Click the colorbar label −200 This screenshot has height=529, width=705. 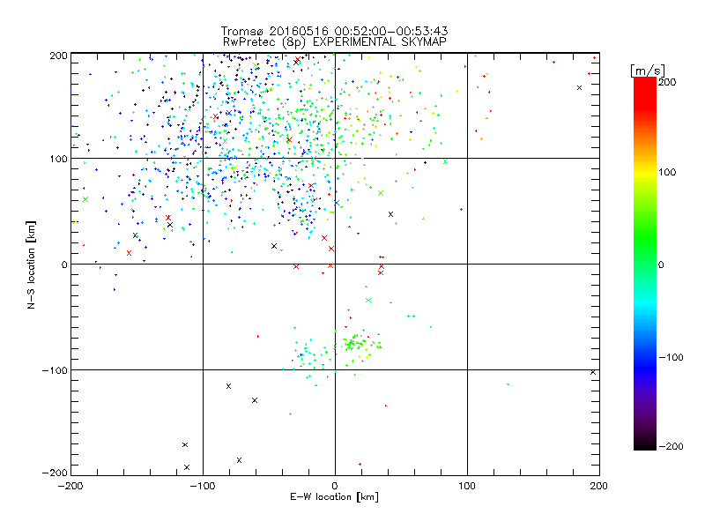[x=671, y=446]
